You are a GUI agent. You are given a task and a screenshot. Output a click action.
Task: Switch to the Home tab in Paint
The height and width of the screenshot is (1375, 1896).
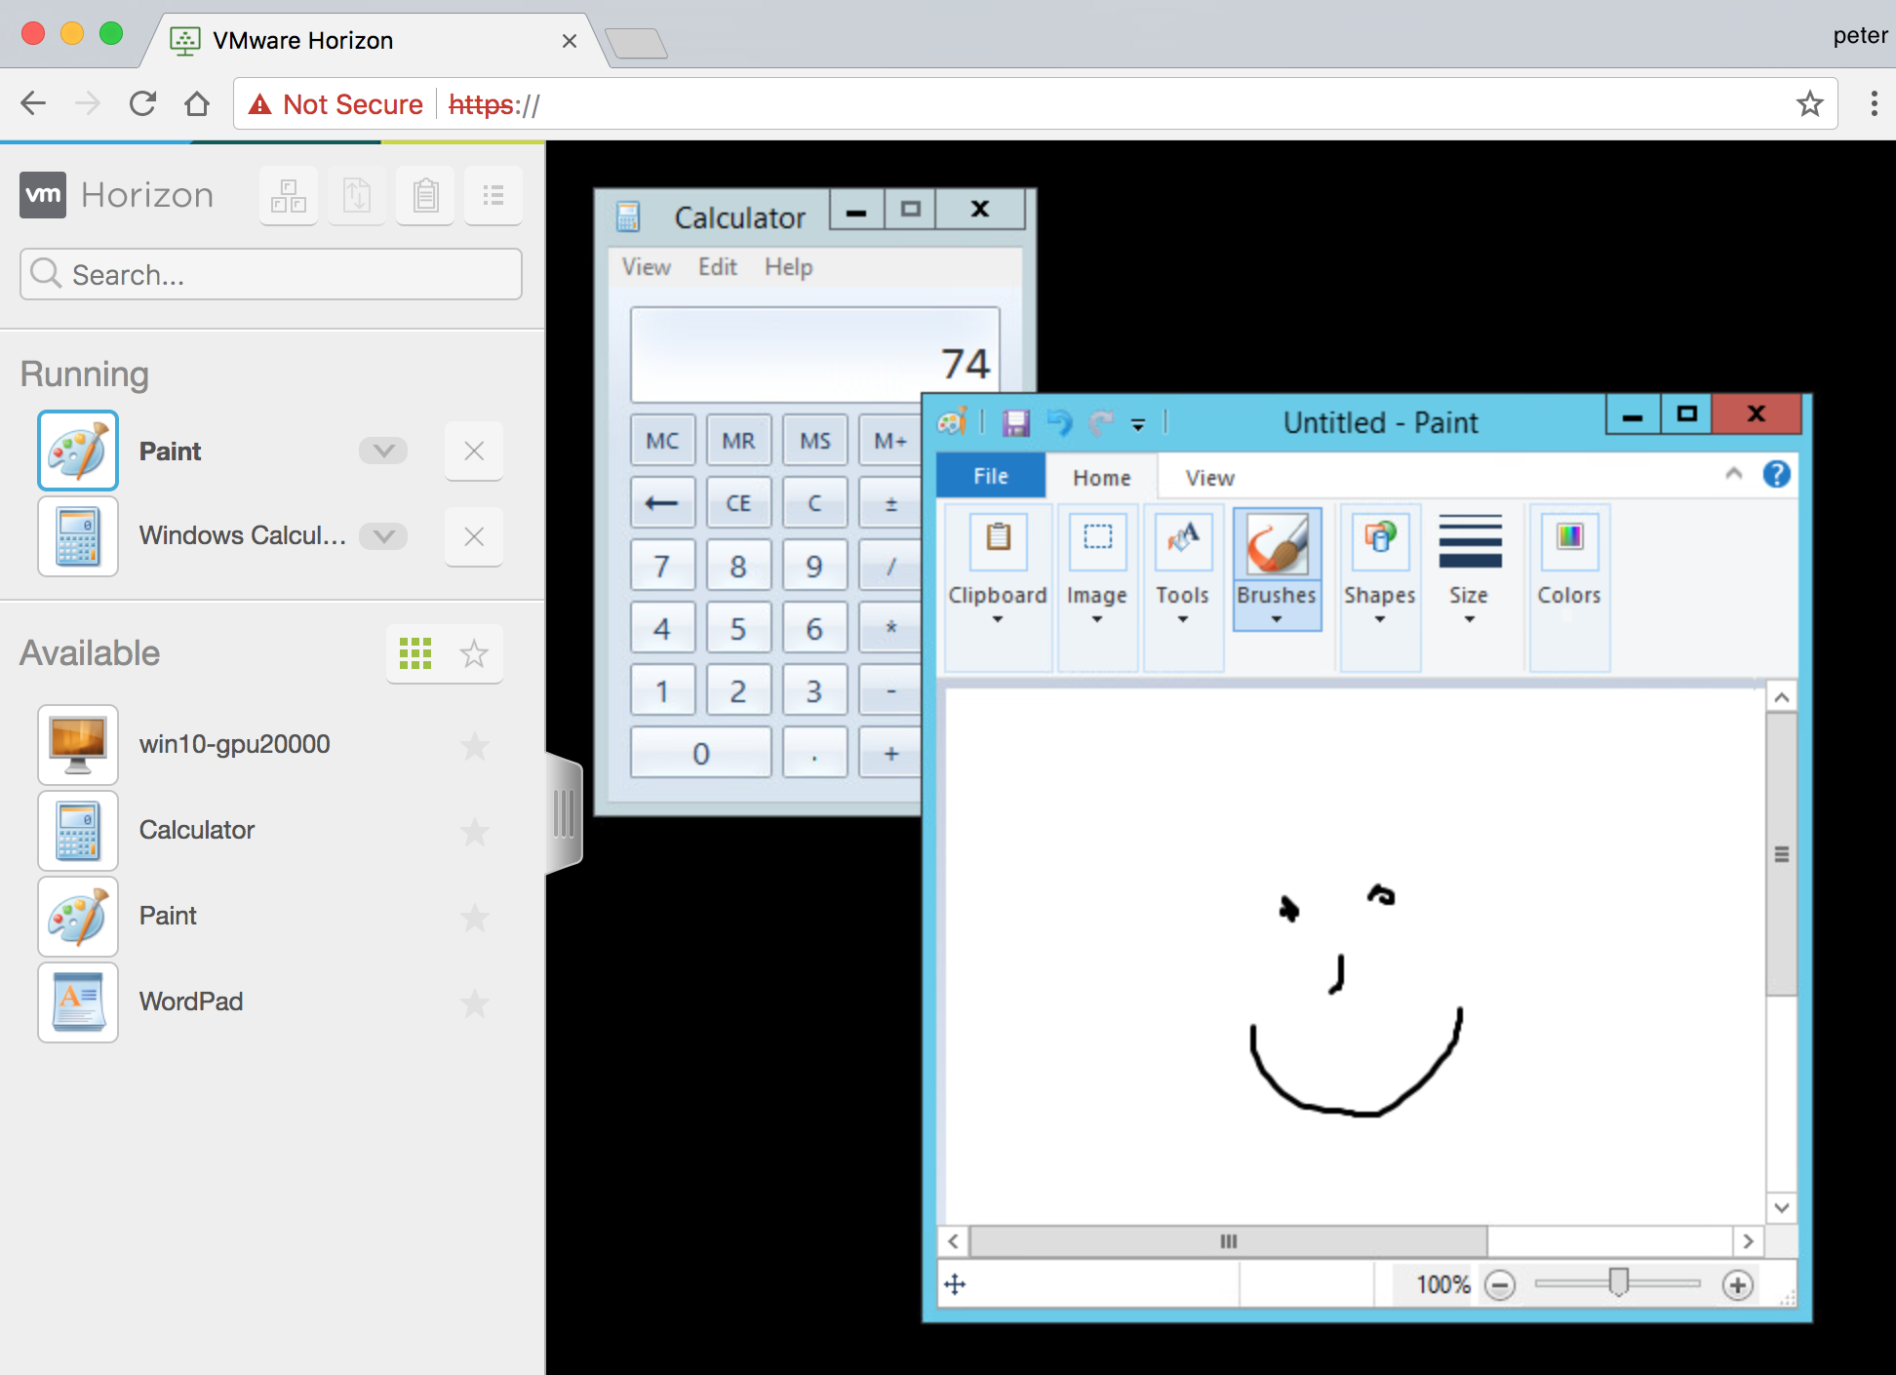tap(1102, 477)
